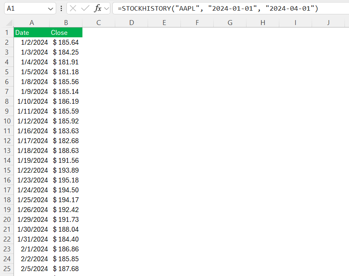Select cell with date 1/3/2024
349x276 pixels.
(32, 52)
